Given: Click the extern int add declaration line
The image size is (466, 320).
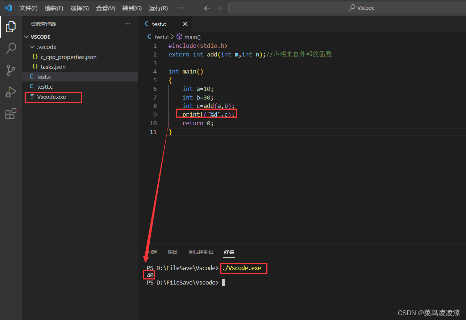Looking at the screenshot, I should [x=250, y=54].
